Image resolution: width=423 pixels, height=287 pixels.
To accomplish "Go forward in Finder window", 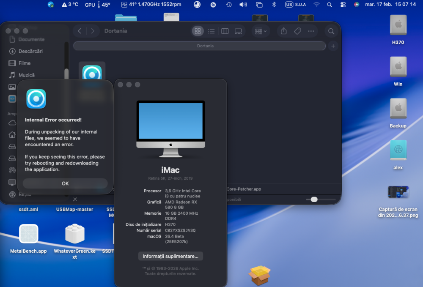I will (x=93, y=31).
